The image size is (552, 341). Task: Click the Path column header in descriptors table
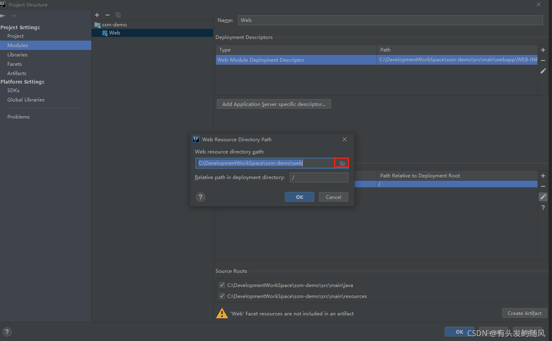click(457, 50)
